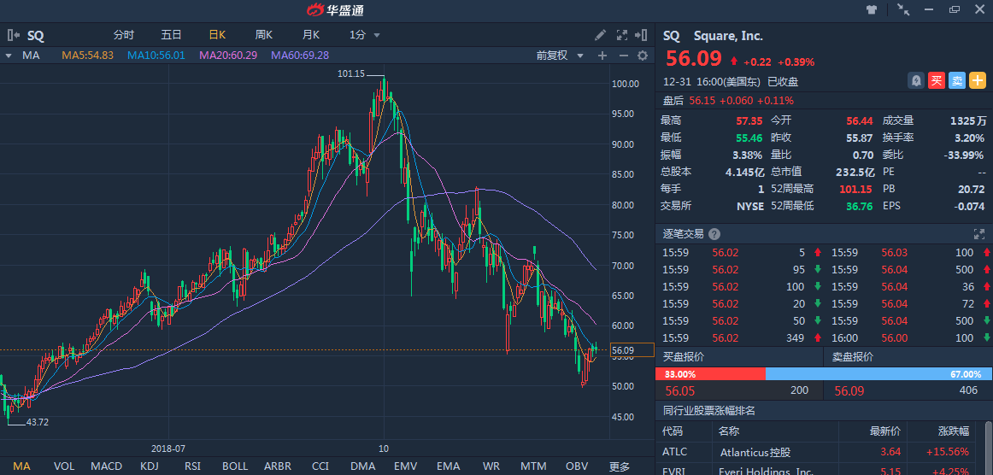This screenshot has height=475, width=993.
Task: Click the MA60:69.28 legend label
Action: 300,56
